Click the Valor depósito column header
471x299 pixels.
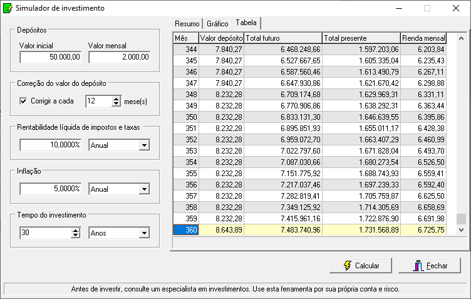(x=221, y=38)
